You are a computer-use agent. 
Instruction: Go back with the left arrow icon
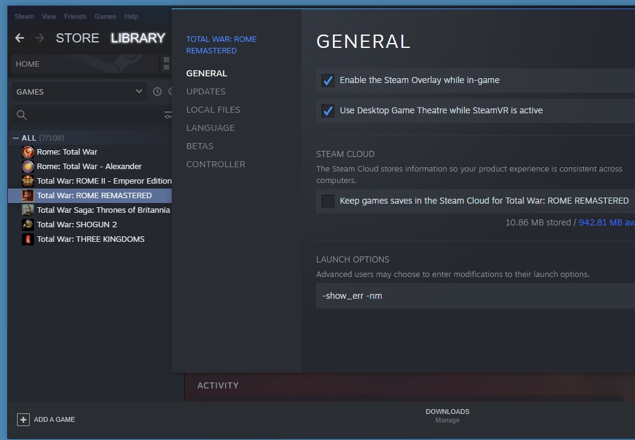click(x=19, y=38)
